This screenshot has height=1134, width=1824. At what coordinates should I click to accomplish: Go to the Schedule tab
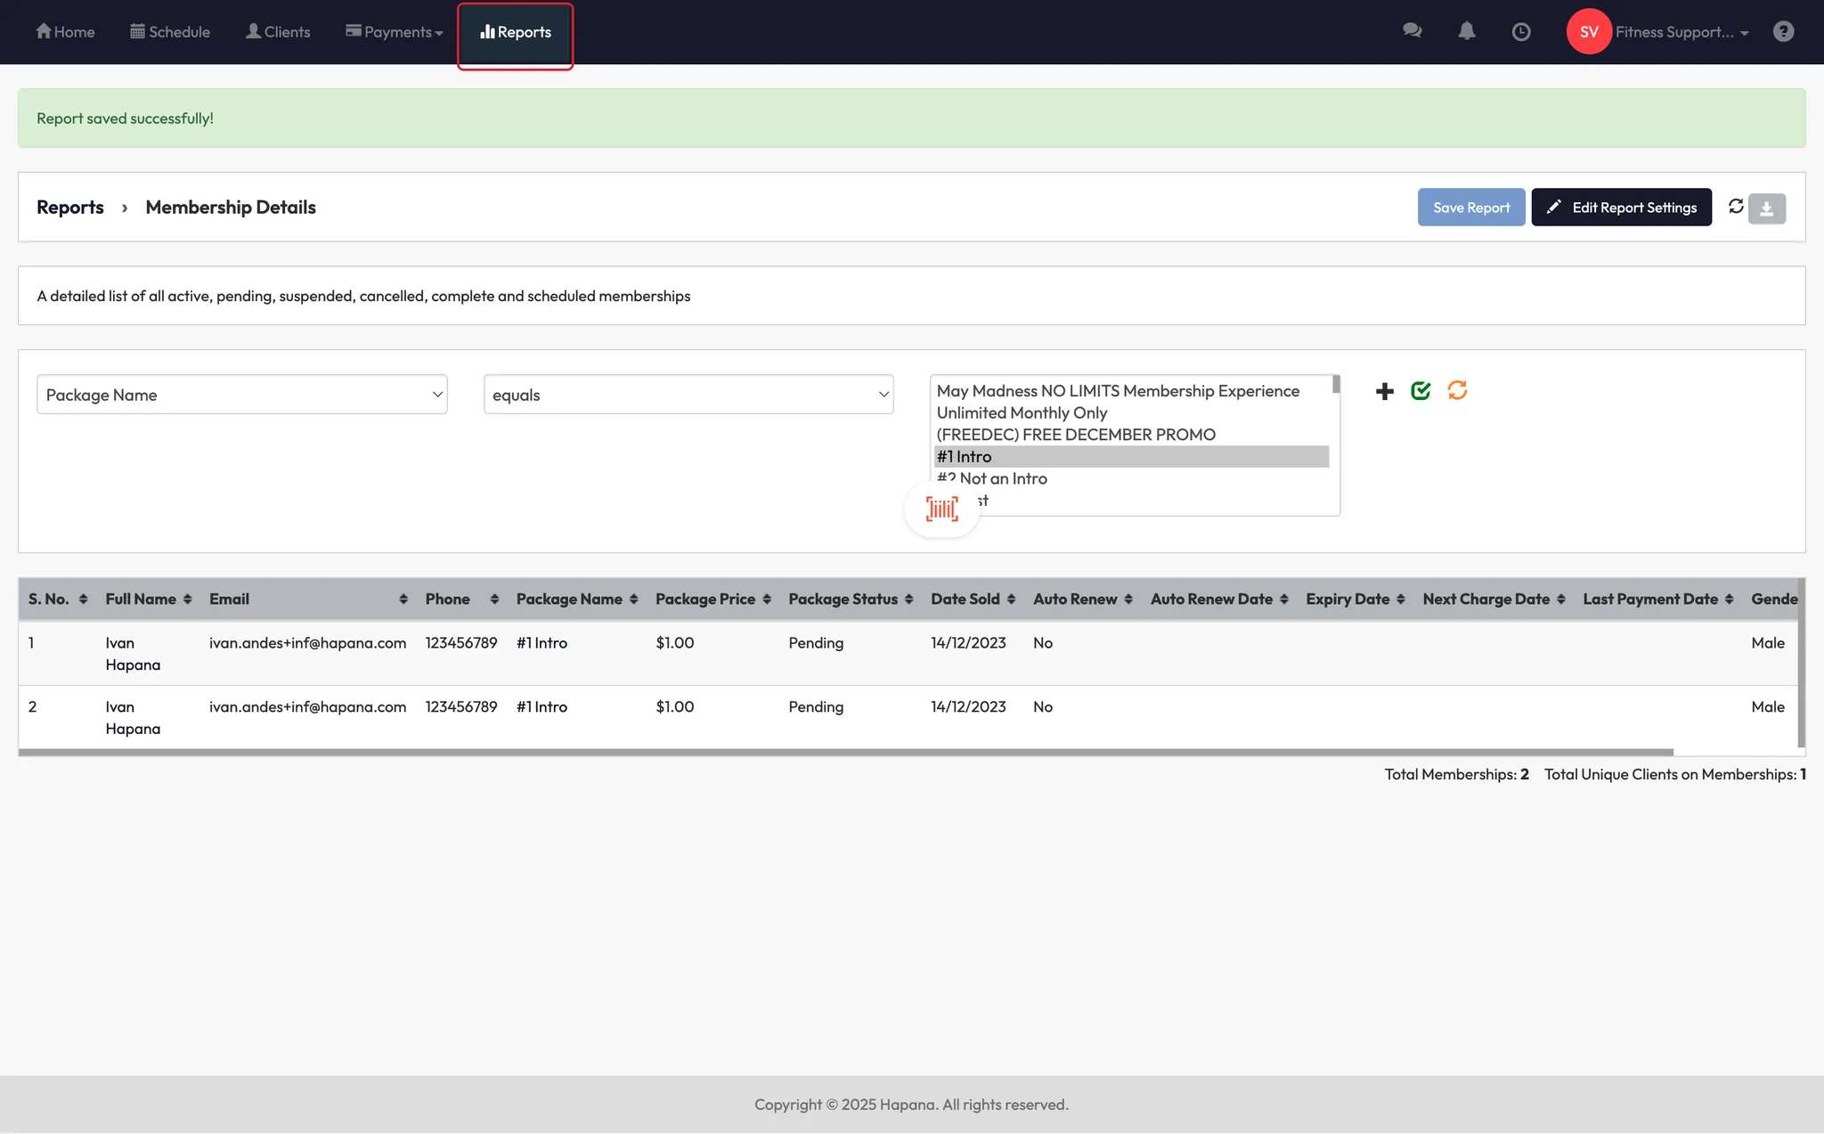tap(170, 32)
